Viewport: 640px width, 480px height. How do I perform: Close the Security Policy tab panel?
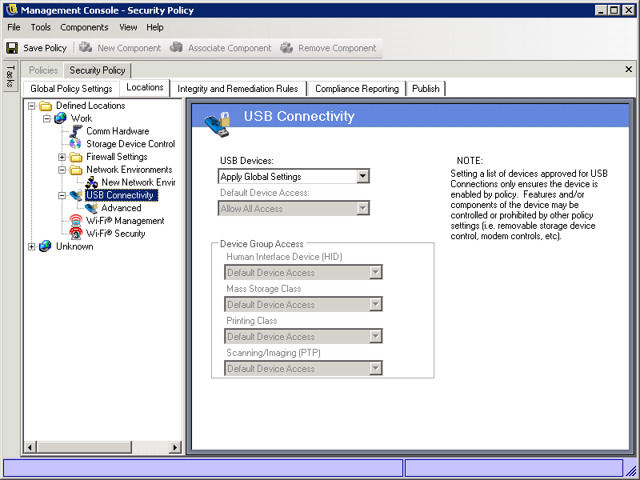tap(629, 70)
